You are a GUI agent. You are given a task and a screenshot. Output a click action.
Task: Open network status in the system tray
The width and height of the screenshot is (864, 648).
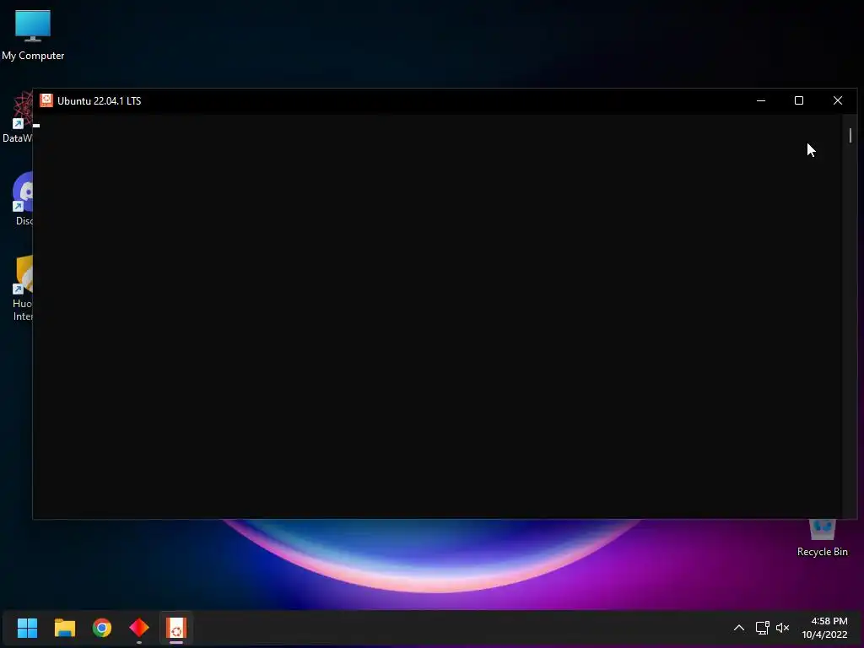point(762,628)
